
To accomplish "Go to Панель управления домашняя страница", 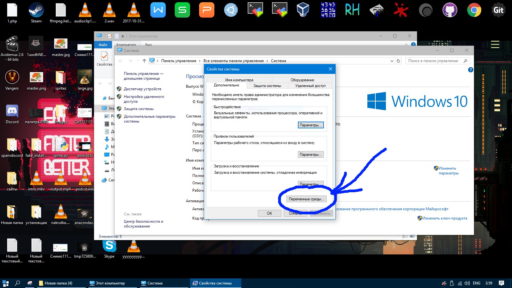I will coord(143,76).
